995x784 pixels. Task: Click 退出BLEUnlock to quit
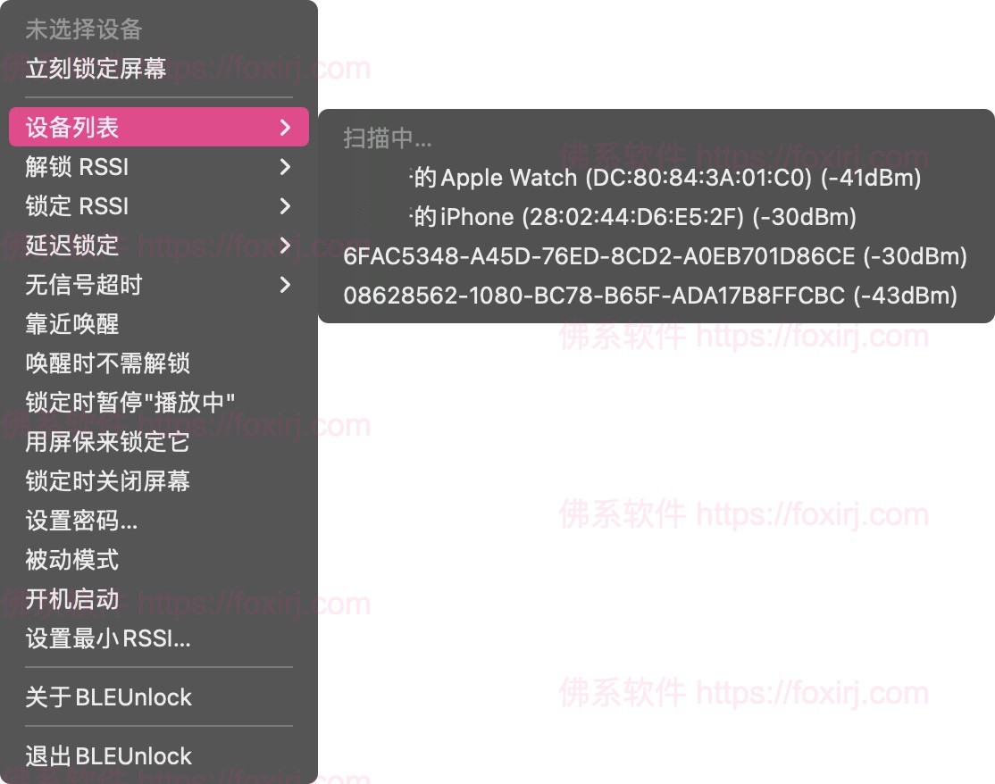point(108,756)
